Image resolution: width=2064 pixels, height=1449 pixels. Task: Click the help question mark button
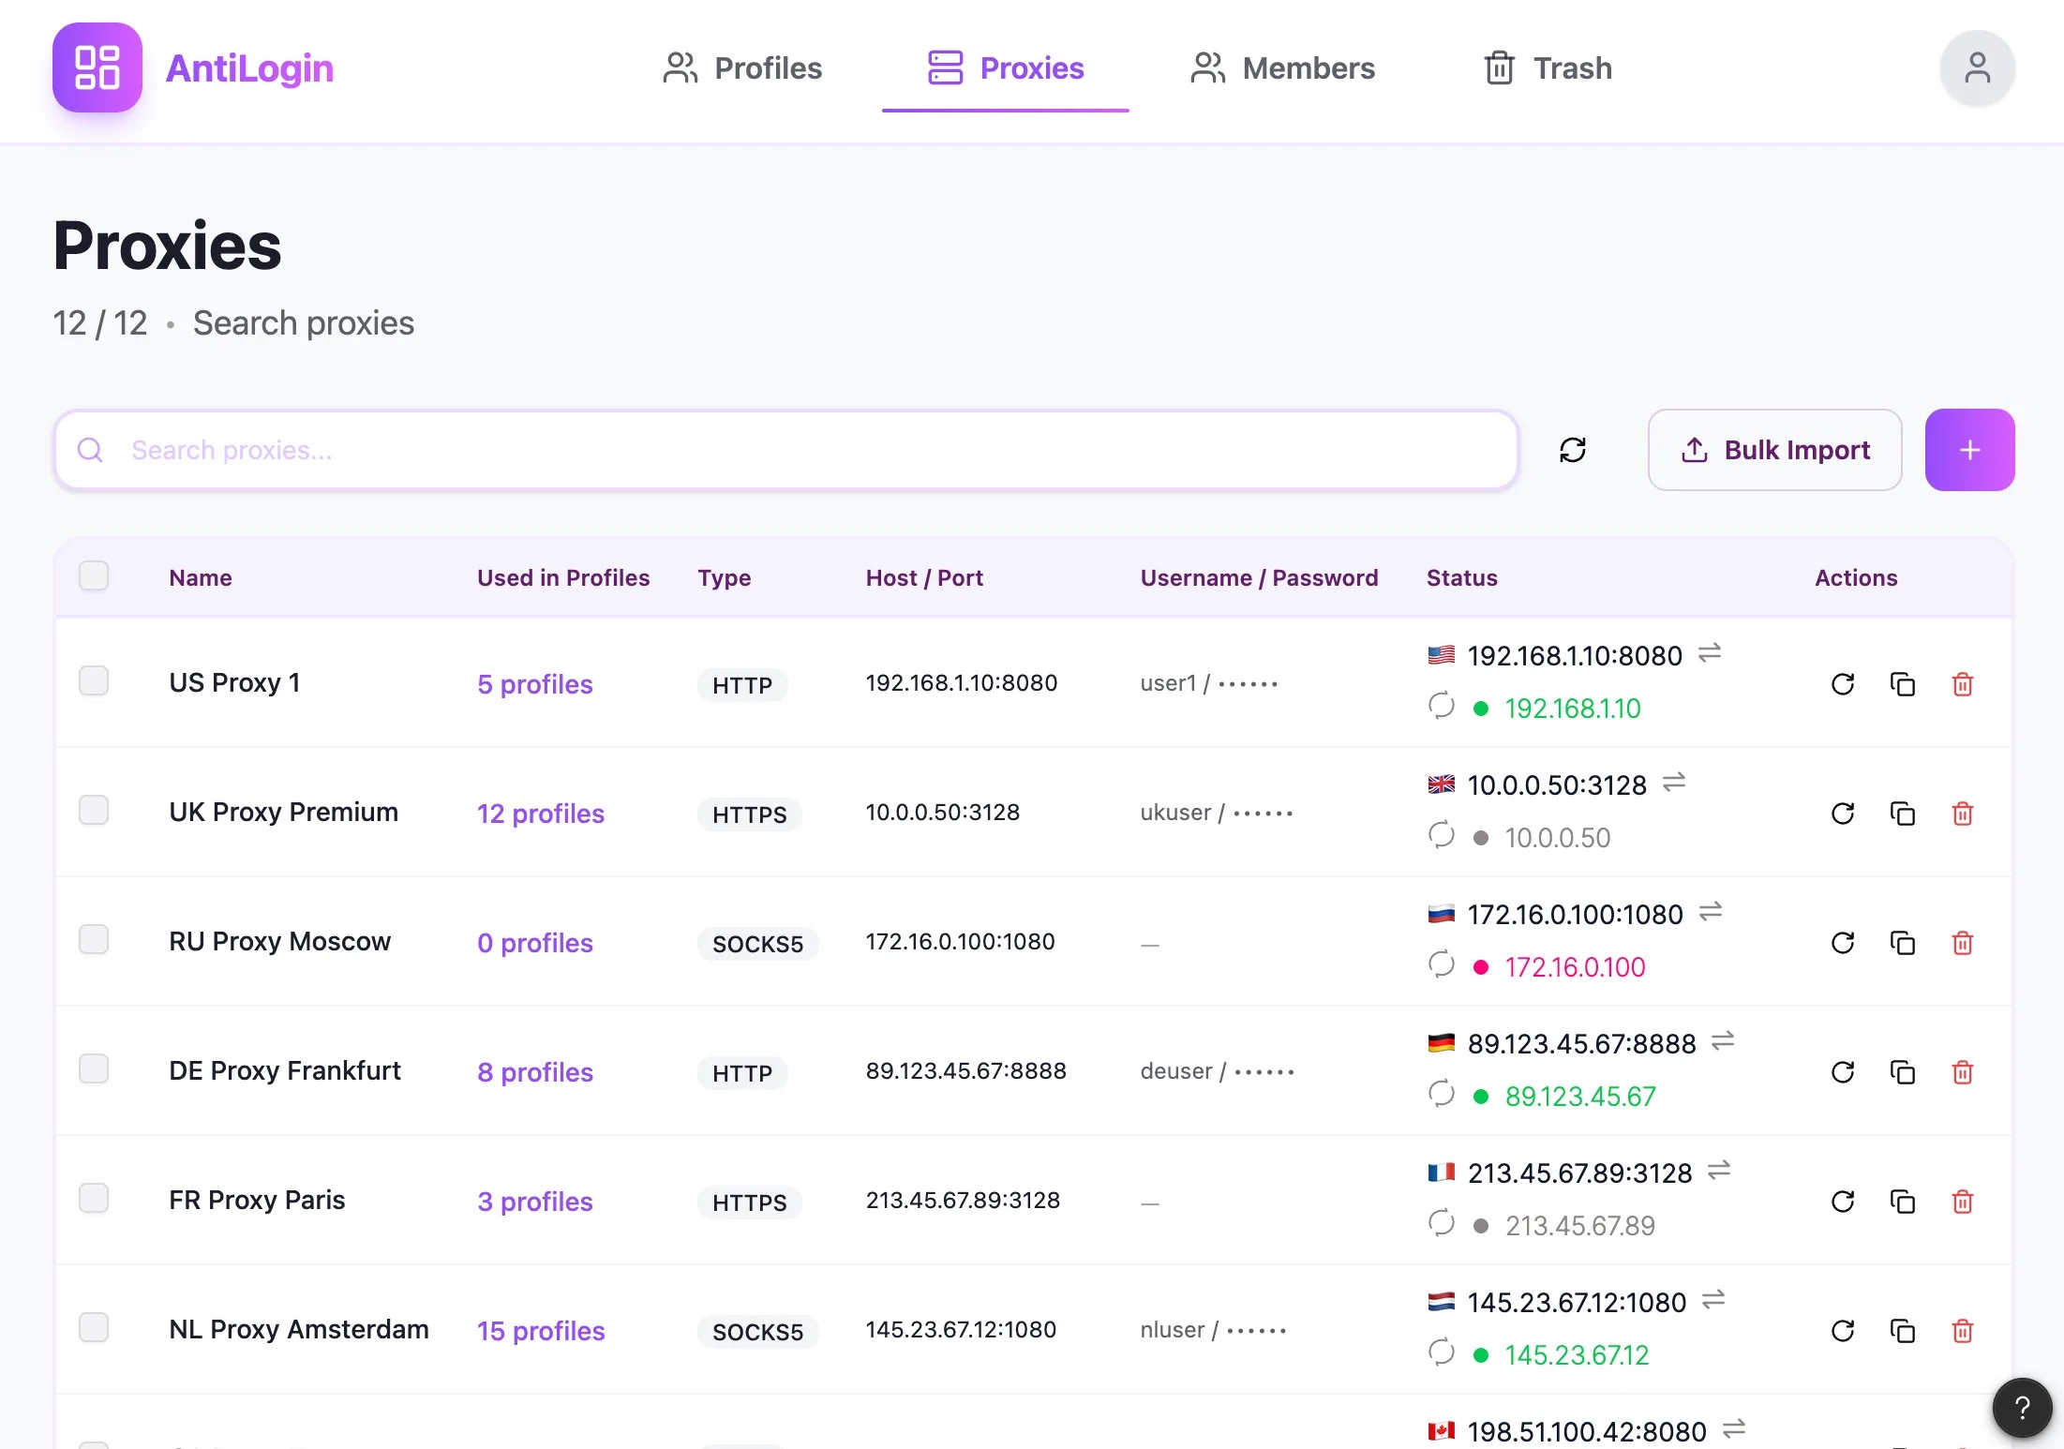coord(2022,1407)
